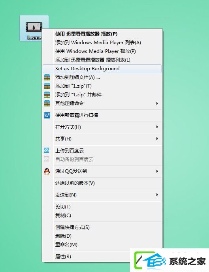Click the Baidu Cloud upload icon
The height and width of the screenshot is (272, 209).
pos(47,150)
